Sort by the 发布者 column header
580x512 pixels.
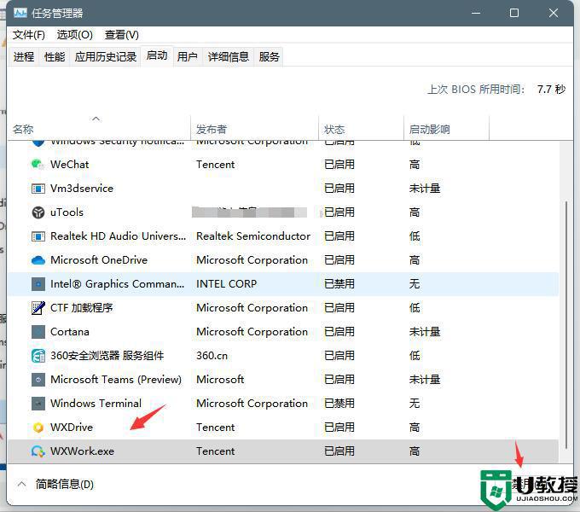click(x=212, y=129)
